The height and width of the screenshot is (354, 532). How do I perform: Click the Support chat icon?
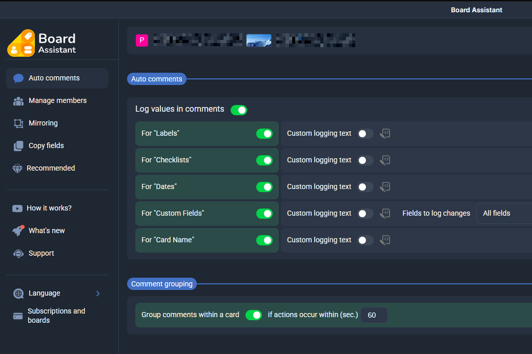18,253
